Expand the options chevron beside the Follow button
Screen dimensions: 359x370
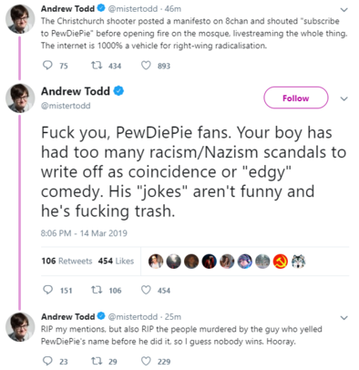(344, 98)
